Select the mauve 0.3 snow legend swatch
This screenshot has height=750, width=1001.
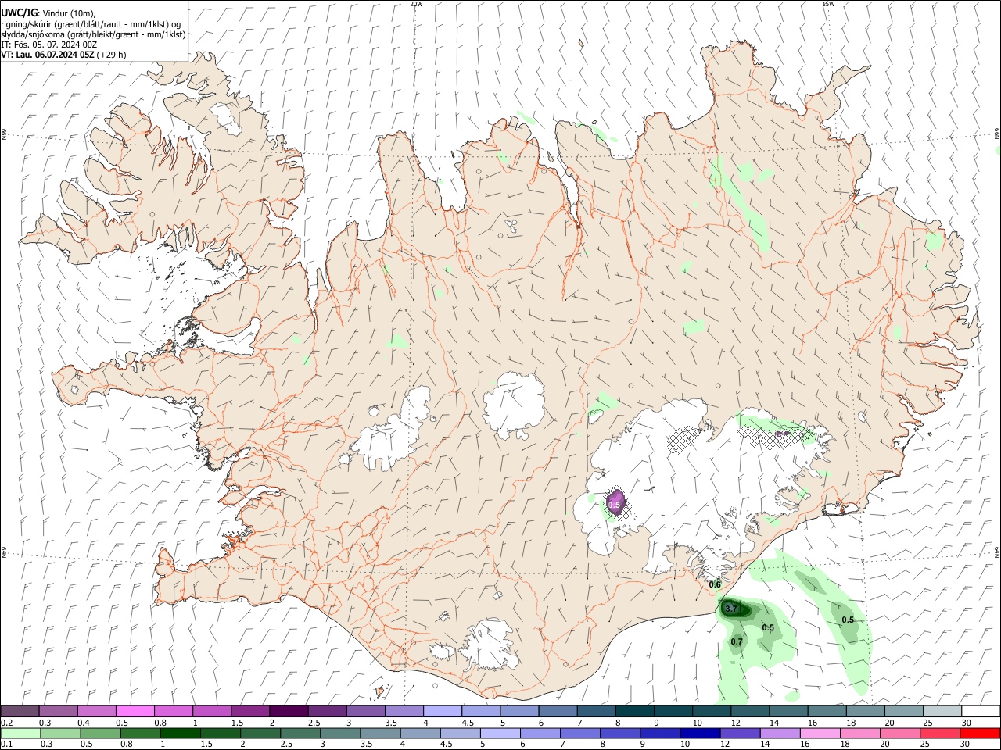[58, 711]
